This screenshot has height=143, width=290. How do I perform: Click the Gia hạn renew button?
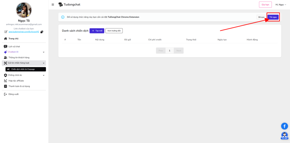coord(265,5)
